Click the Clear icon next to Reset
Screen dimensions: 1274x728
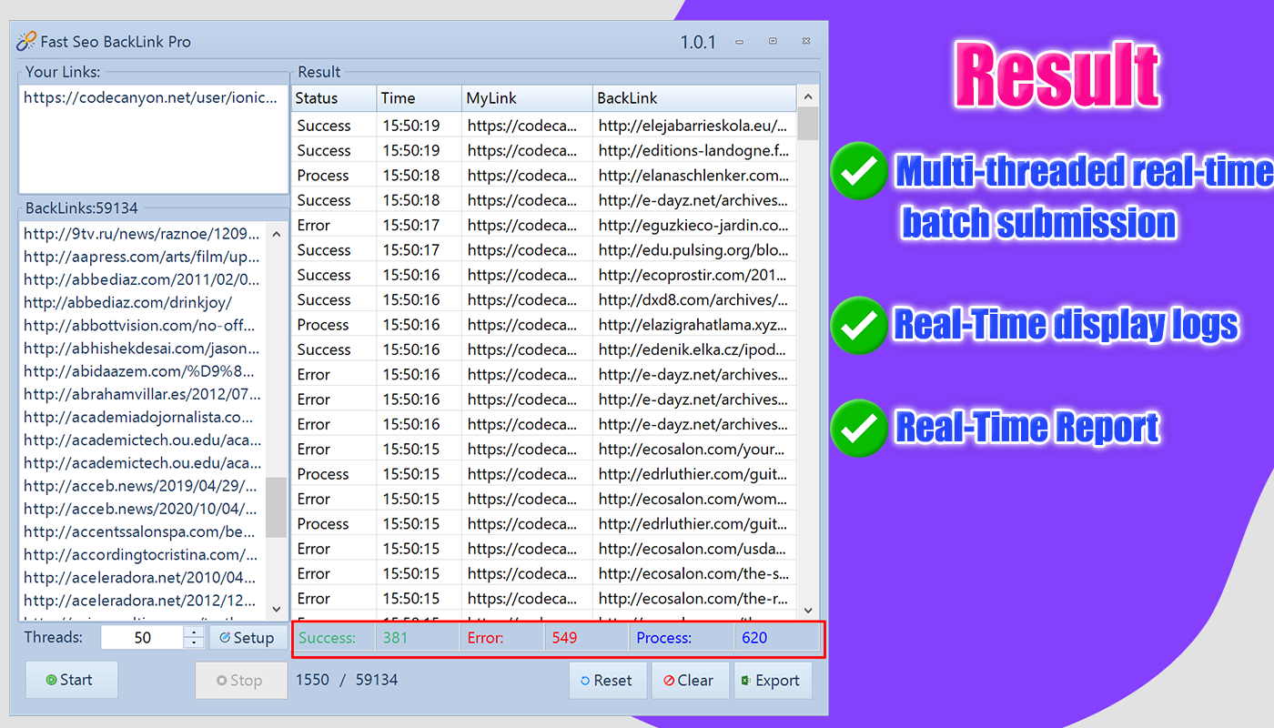coord(671,680)
